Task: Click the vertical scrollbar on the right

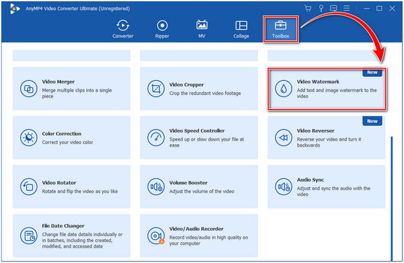Action: (x=392, y=198)
